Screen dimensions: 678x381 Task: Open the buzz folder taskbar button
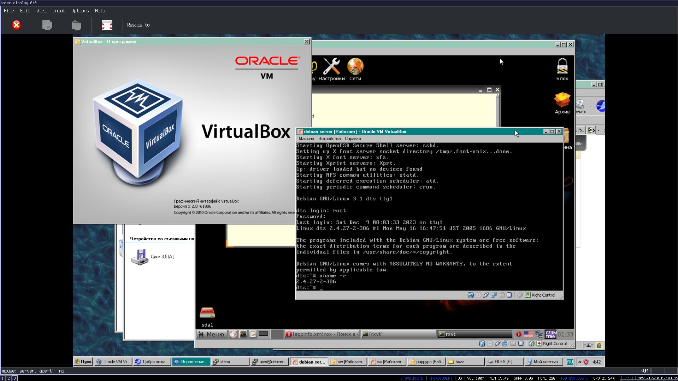click(465, 362)
